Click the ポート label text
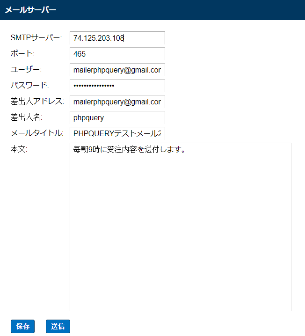Viewport: 305px width, 336px height. 22,53
